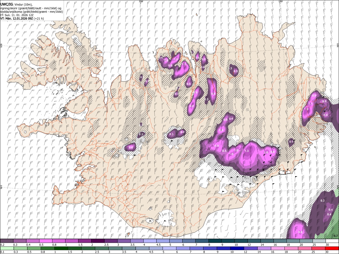Click upper legend swatch between 25 and 30

point(319,241)
